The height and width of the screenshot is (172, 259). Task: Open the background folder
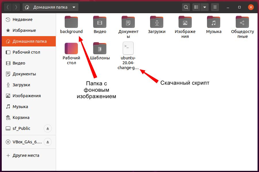pyautogui.click(x=71, y=22)
